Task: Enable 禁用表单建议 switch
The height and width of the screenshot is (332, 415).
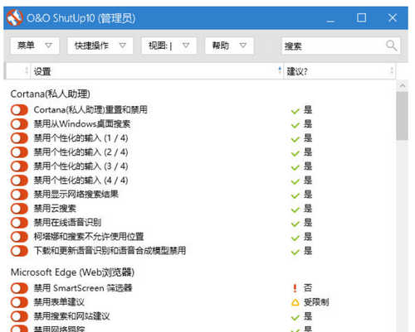Action: 19,302
